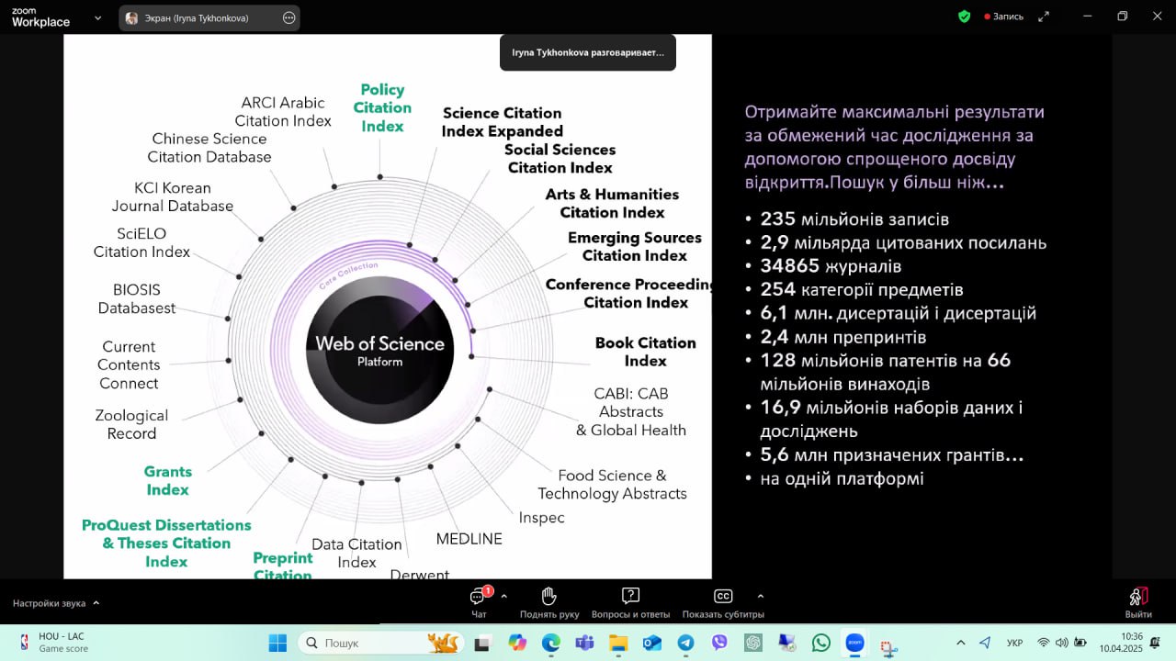Open the Q&A panel
Image resolution: width=1176 pixels, height=661 pixels.
pos(630,602)
